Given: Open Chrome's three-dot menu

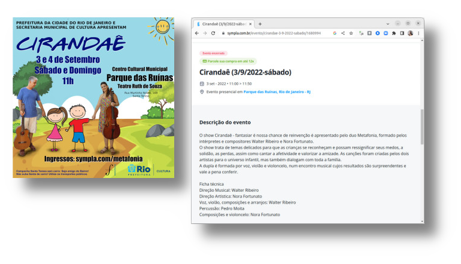Looking at the screenshot, I should pyautogui.click(x=418, y=33).
